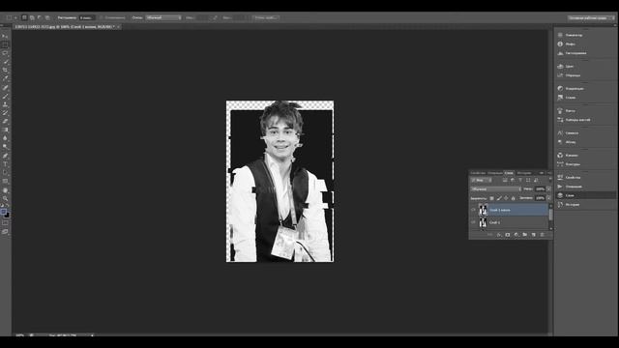Click foreground and background color swatches
The height and width of the screenshot is (348, 619).
pos(5,213)
